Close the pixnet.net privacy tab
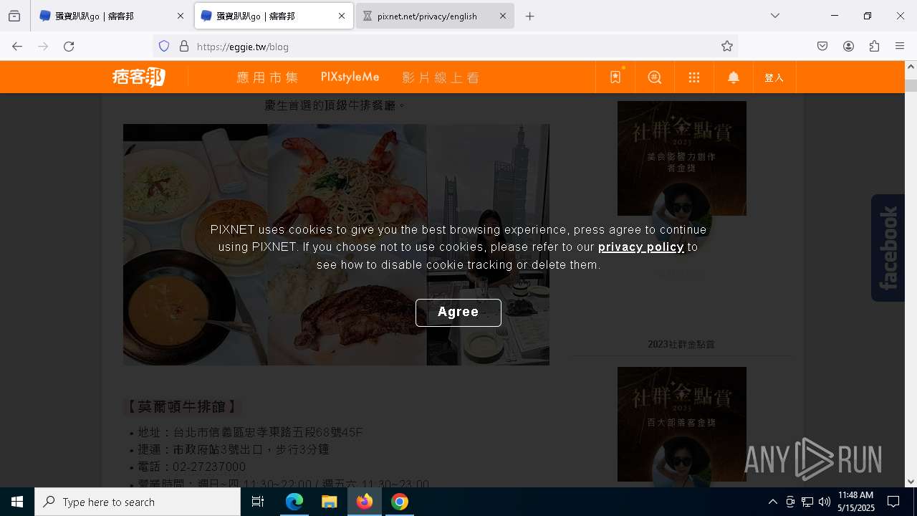 coord(502,16)
